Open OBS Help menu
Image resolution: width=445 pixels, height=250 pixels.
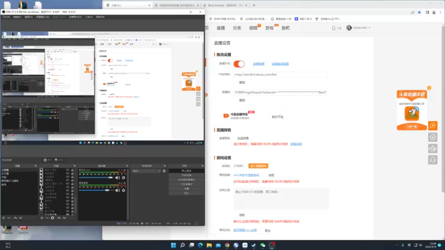[100, 17]
